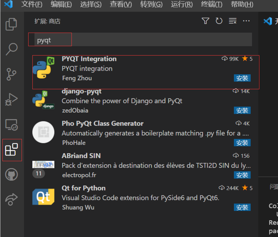Install the Qt for Python extension
The width and height of the screenshot is (278, 237).
(242, 207)
